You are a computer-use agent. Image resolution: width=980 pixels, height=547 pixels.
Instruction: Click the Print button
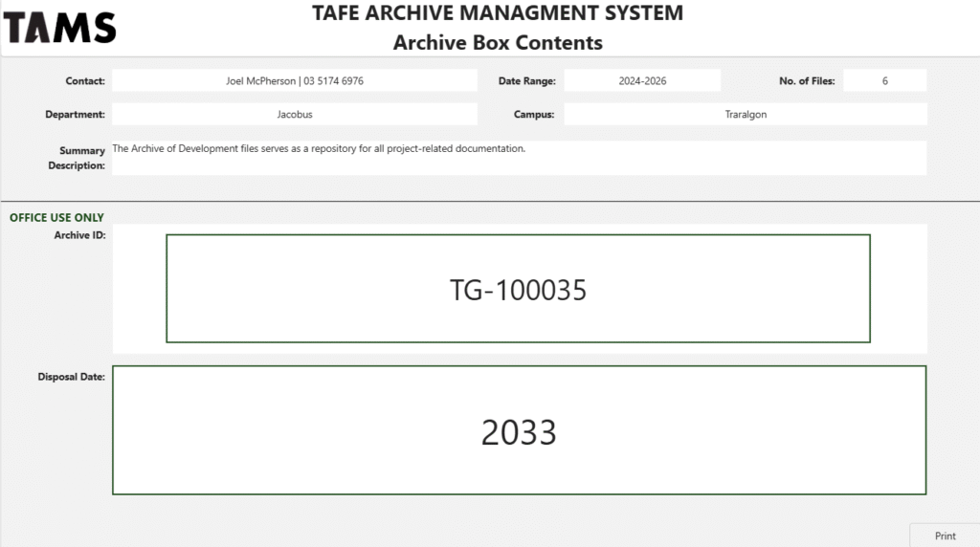(945, 536)
